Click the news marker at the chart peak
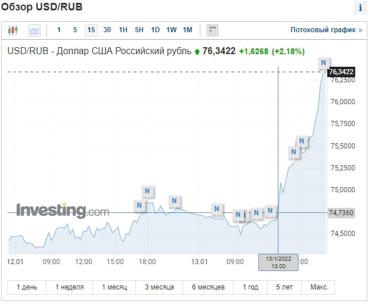The width and height of the screenshot is (372, 305). click(x=324, y=63)
